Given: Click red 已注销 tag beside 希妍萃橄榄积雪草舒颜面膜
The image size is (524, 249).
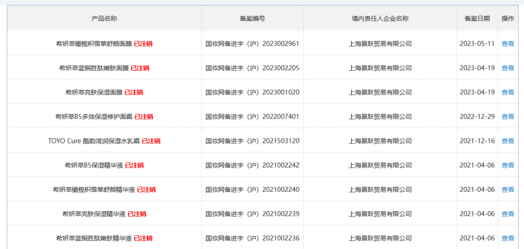Looking at the screenshot, I should [143, 44].
